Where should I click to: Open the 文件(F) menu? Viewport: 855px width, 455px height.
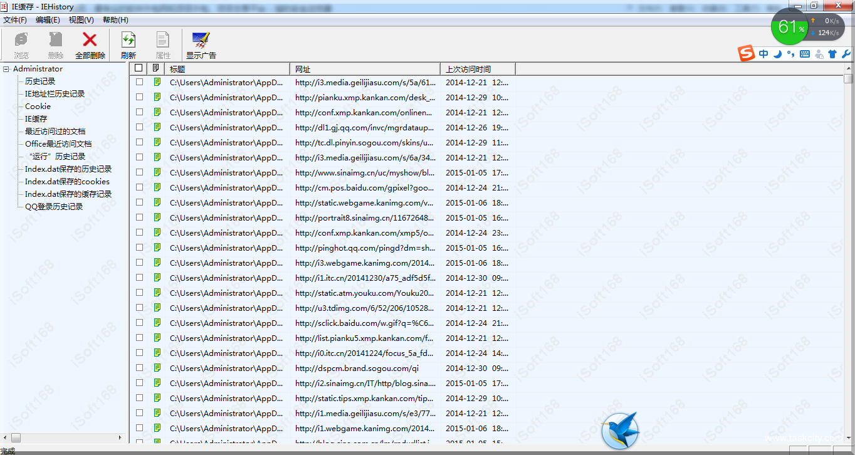click(x=15, y=20)
